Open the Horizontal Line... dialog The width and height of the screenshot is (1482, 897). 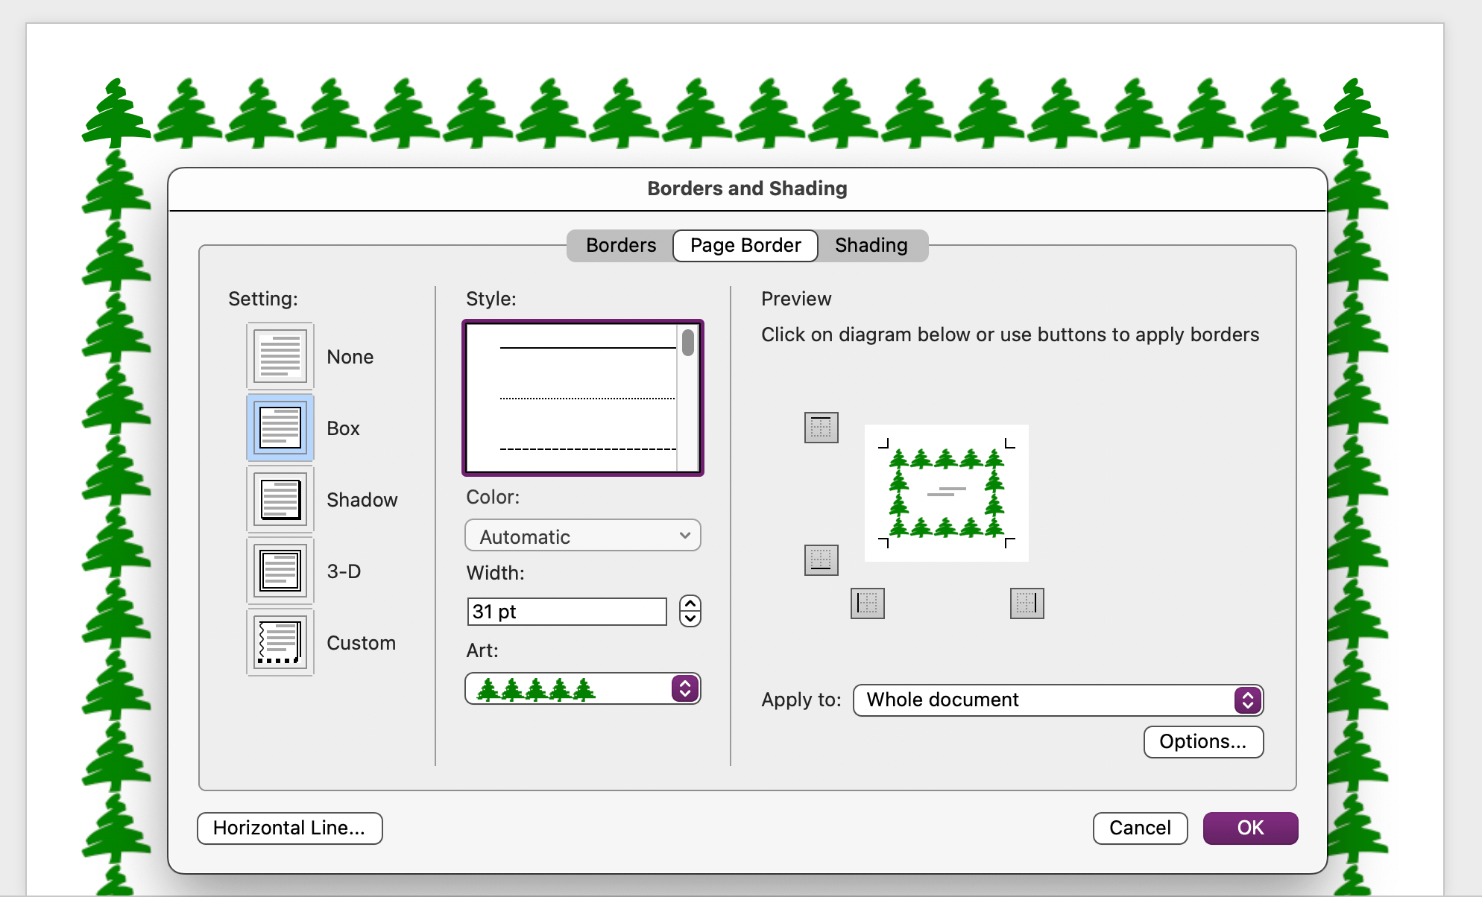(289, 828)
